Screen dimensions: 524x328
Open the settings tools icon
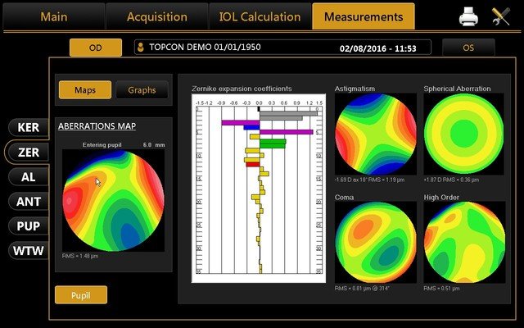coord(500,16)
